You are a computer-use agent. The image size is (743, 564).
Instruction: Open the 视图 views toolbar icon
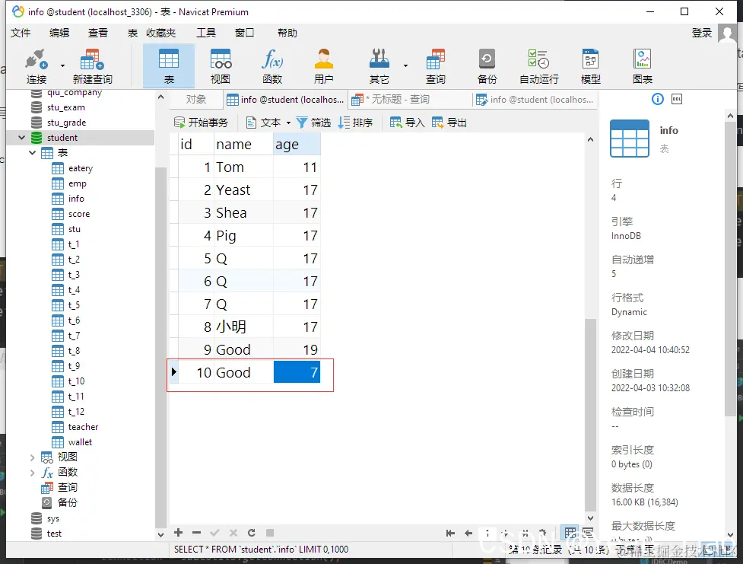click(x=221, y=66)
